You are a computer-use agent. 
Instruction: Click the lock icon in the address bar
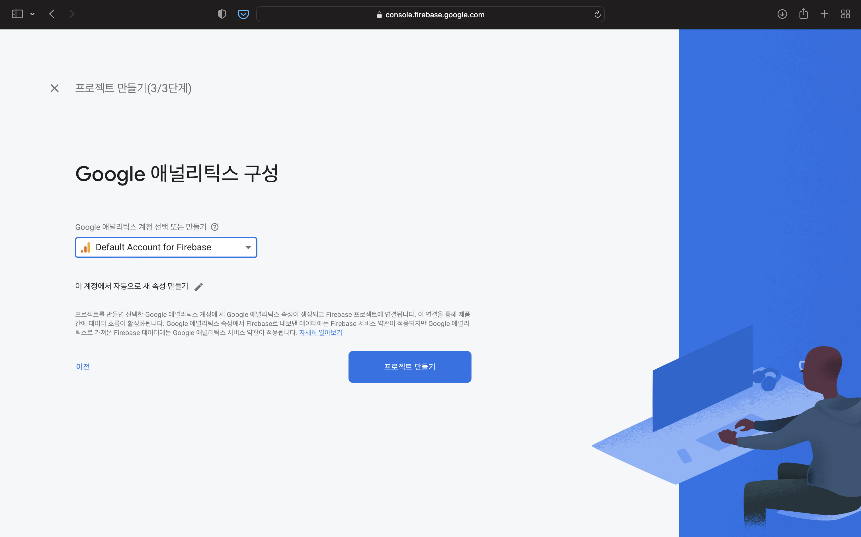(x=379, y=15)
